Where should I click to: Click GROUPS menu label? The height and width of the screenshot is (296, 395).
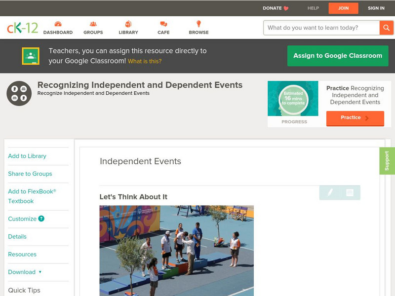coord(93,33)
